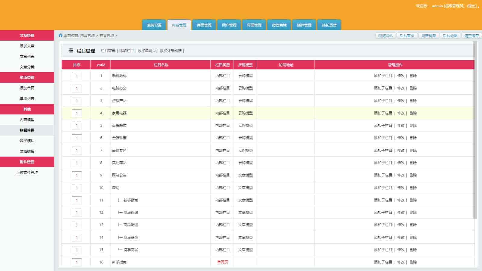Open 添加栏目 link in the header
This screenshot has width=482, height=271.
click(126, 51)
